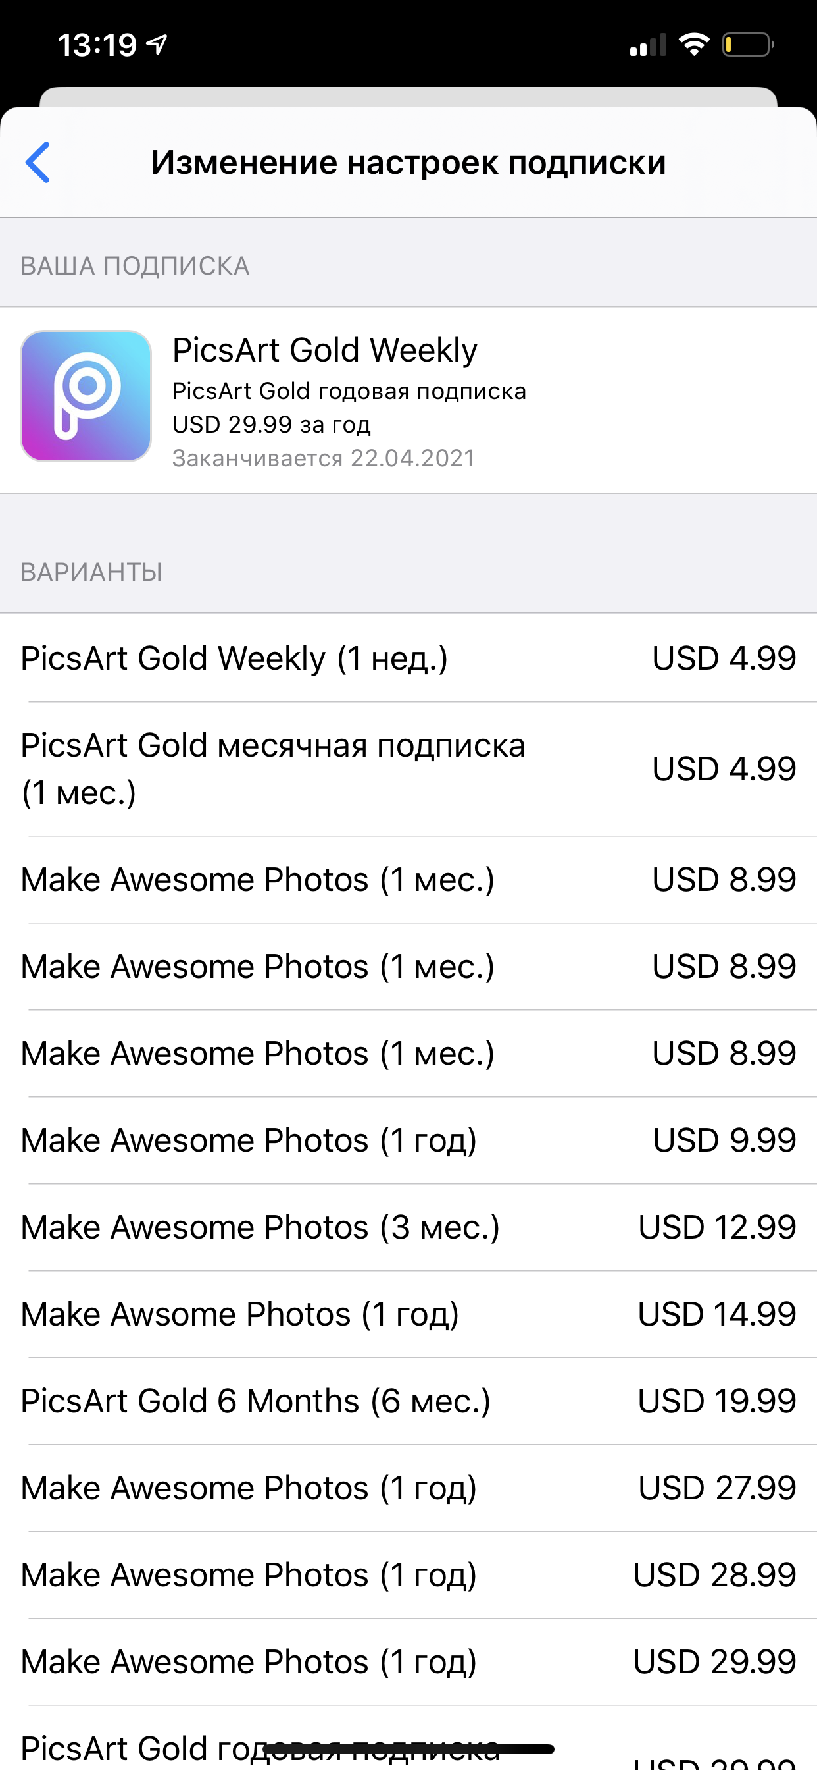Pick Make Awesome Photos for USD 29.99
This screenshot has height=1770, width=817.
pos(408,1662)
